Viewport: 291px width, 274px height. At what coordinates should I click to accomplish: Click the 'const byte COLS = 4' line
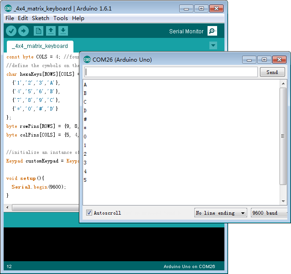tap(43, 57)
